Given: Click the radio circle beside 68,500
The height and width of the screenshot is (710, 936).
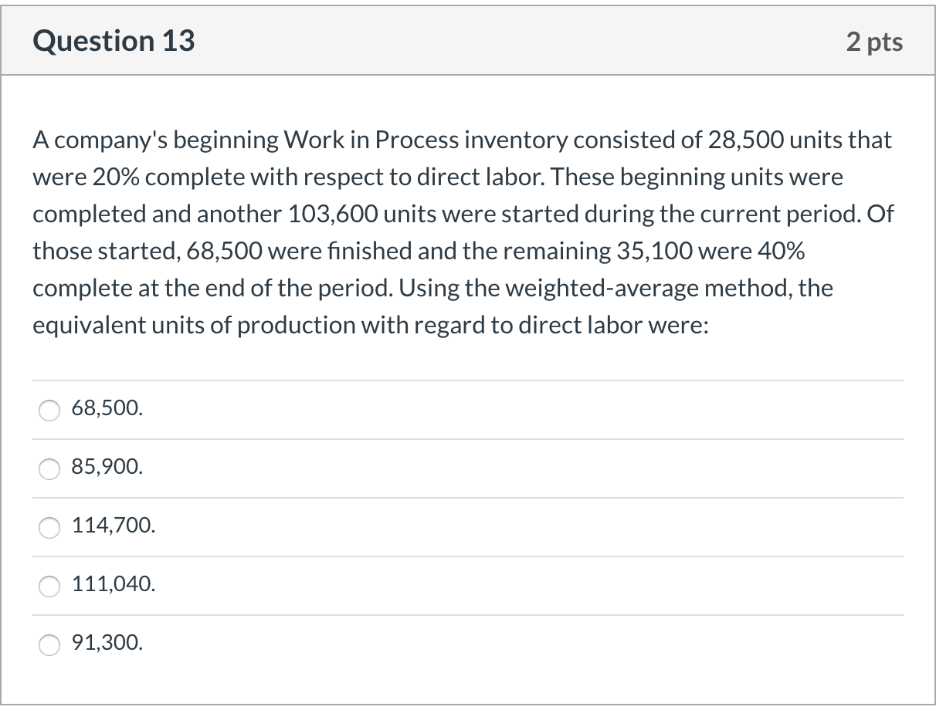Looking at the screenshot, I should pyautogui.click(x=49, y=411).
